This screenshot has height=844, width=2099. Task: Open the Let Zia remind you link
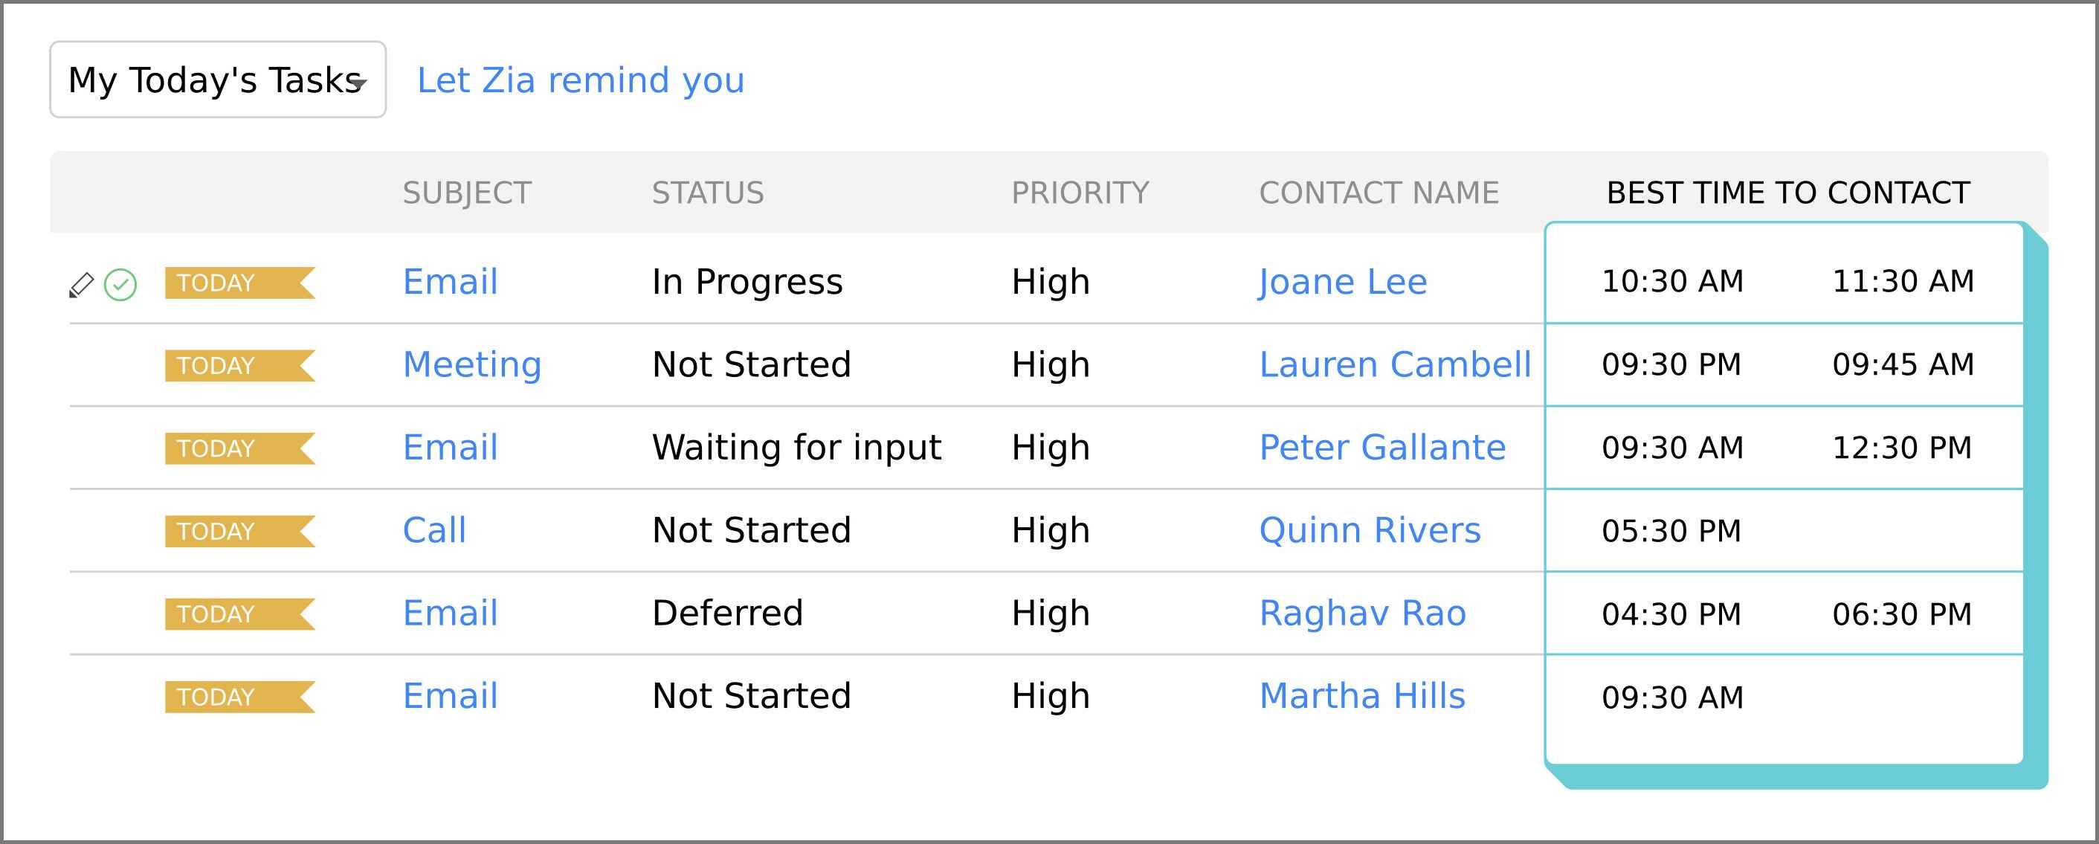click(x=580, y=80)
